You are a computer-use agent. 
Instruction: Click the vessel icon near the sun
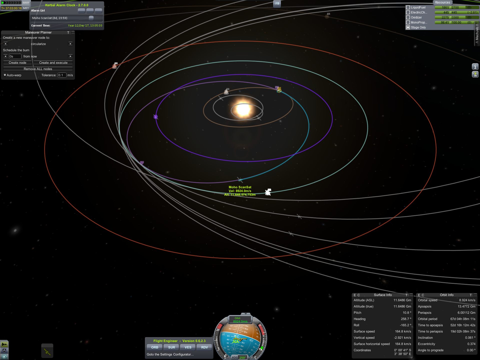(226, 91)
